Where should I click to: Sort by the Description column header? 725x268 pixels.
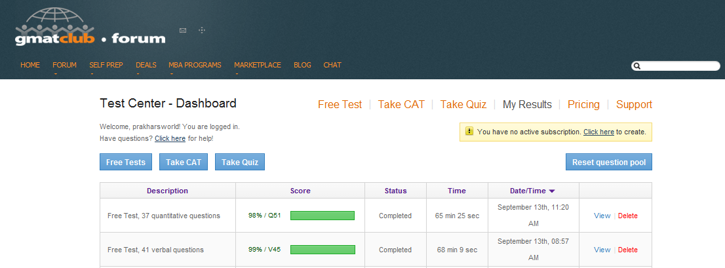(167, 191)
